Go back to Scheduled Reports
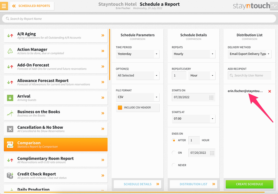 coord(32,6)
